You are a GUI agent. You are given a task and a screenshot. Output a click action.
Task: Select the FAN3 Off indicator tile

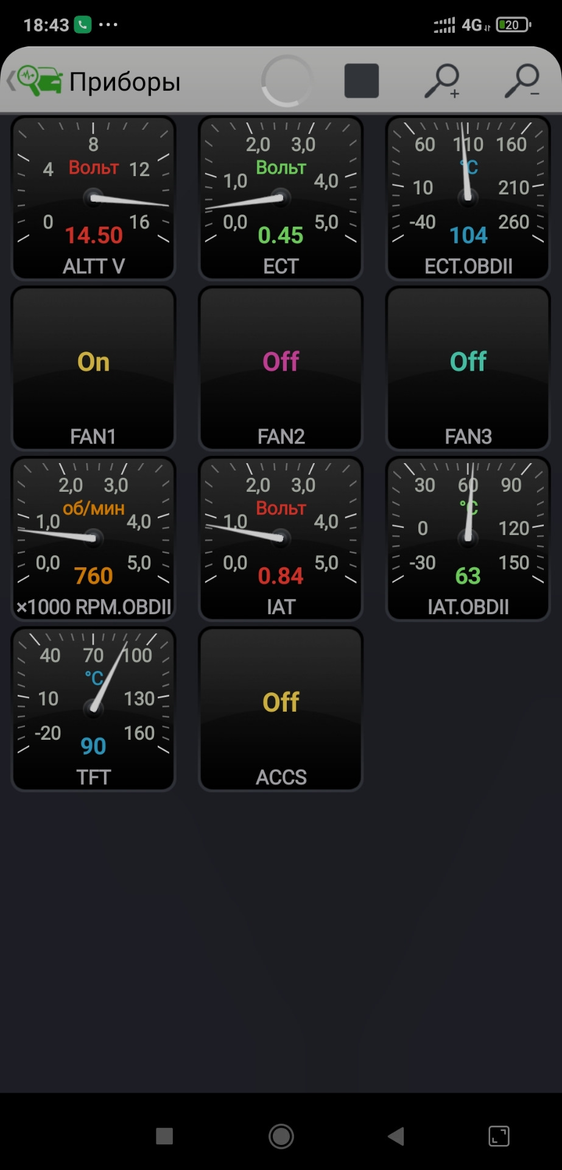click(x=468, y=369)
